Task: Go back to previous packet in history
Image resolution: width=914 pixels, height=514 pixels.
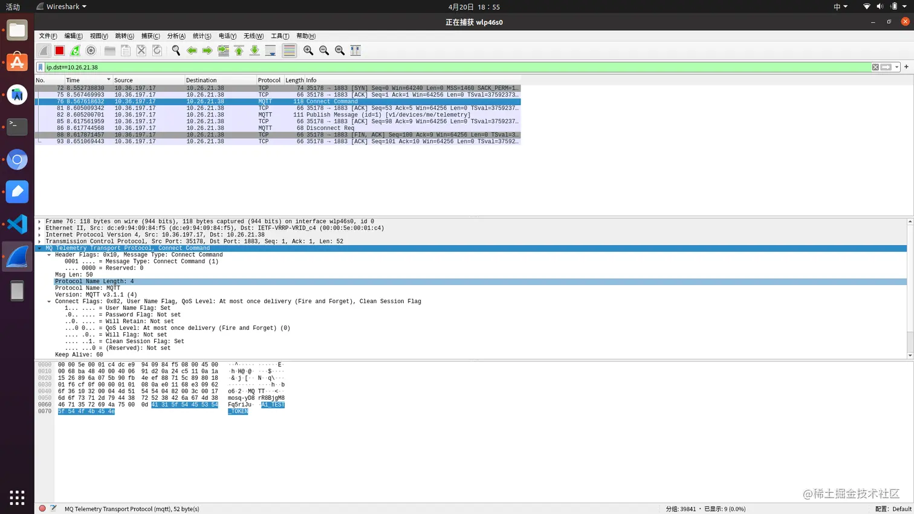Action: (192, 51)
